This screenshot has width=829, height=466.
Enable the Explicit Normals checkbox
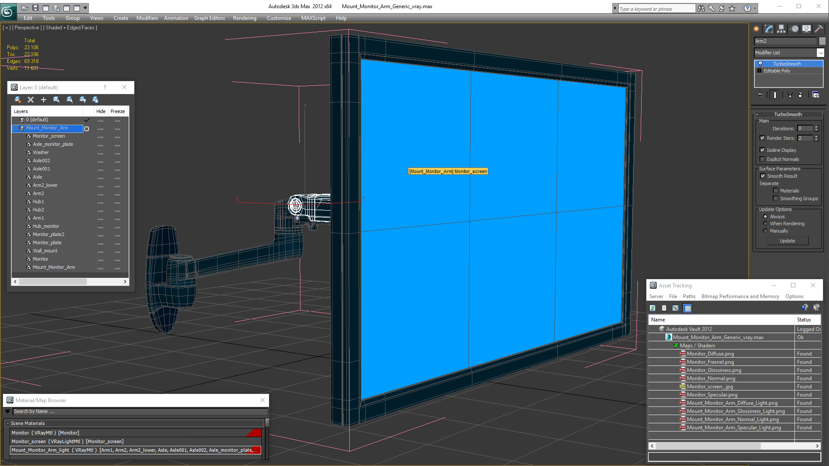pyautogui.click(x=762, y=159)
